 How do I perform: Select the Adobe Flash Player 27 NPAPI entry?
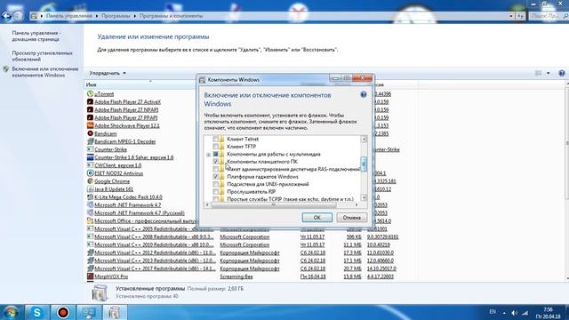(126, 110)
